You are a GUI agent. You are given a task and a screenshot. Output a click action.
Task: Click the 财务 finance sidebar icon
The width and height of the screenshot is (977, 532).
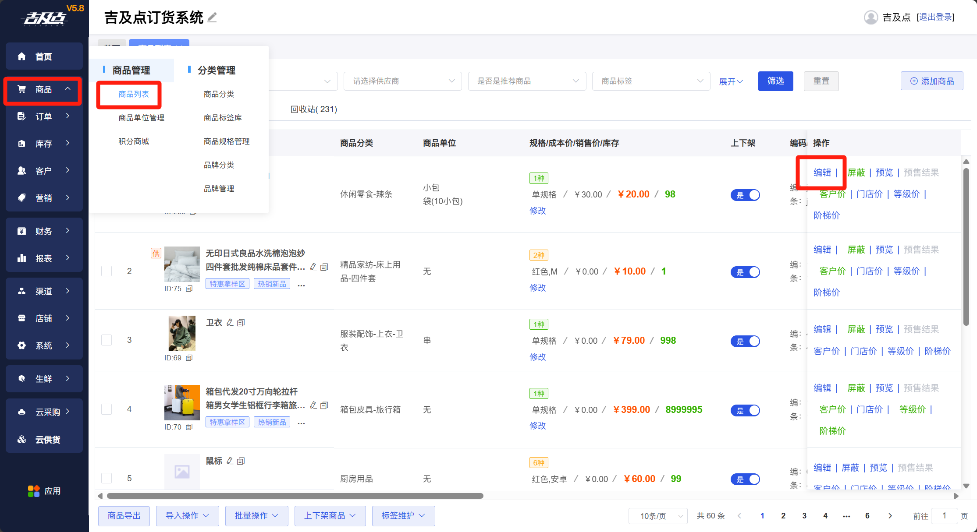[x=21, y=231]
